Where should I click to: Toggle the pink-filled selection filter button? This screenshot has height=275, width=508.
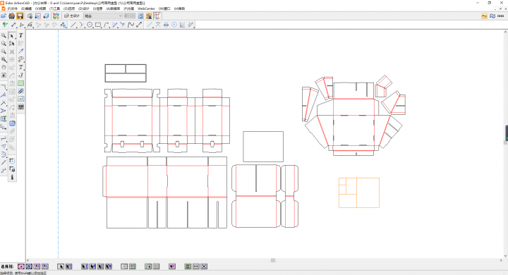pos(172,267)
